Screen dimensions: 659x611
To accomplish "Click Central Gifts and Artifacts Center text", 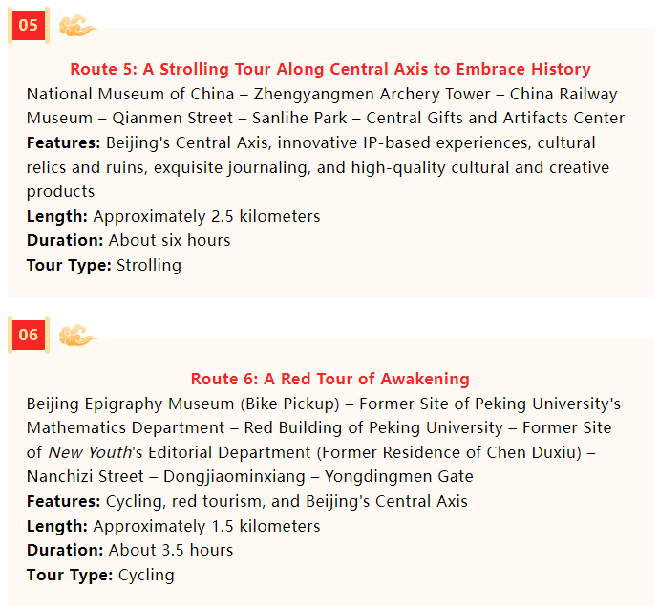I will click(495, 119).
